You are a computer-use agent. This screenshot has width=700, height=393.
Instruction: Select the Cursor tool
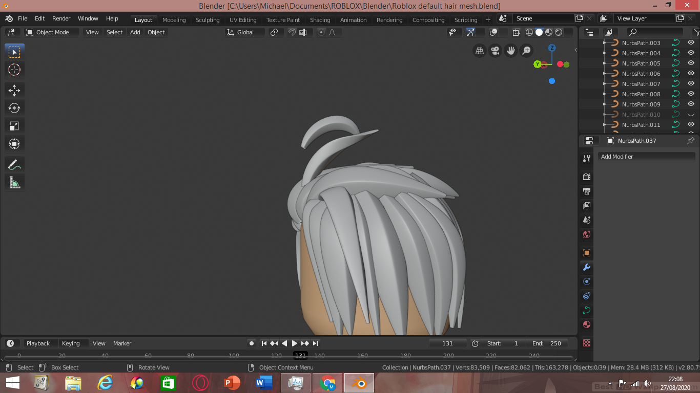[14, 70]
